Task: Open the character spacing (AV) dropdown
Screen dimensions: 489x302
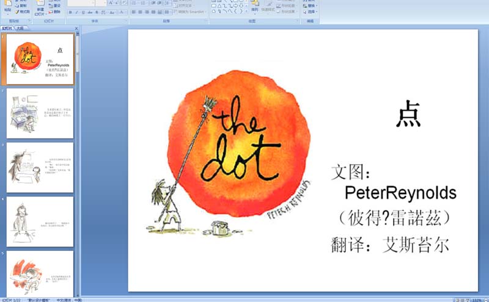Action: click(x=104, y=12)
